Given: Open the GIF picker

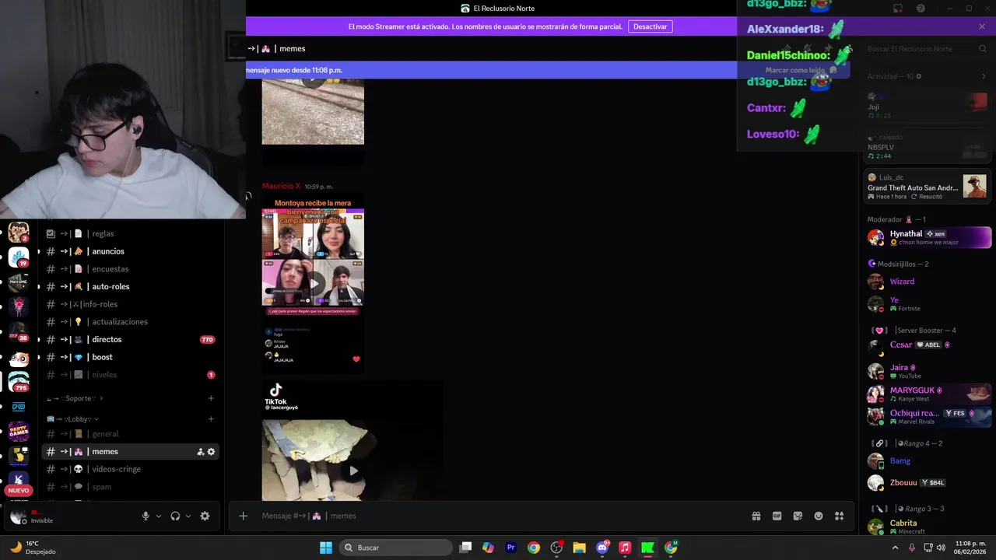Looking at the screenshot, I should coord(777,516).
